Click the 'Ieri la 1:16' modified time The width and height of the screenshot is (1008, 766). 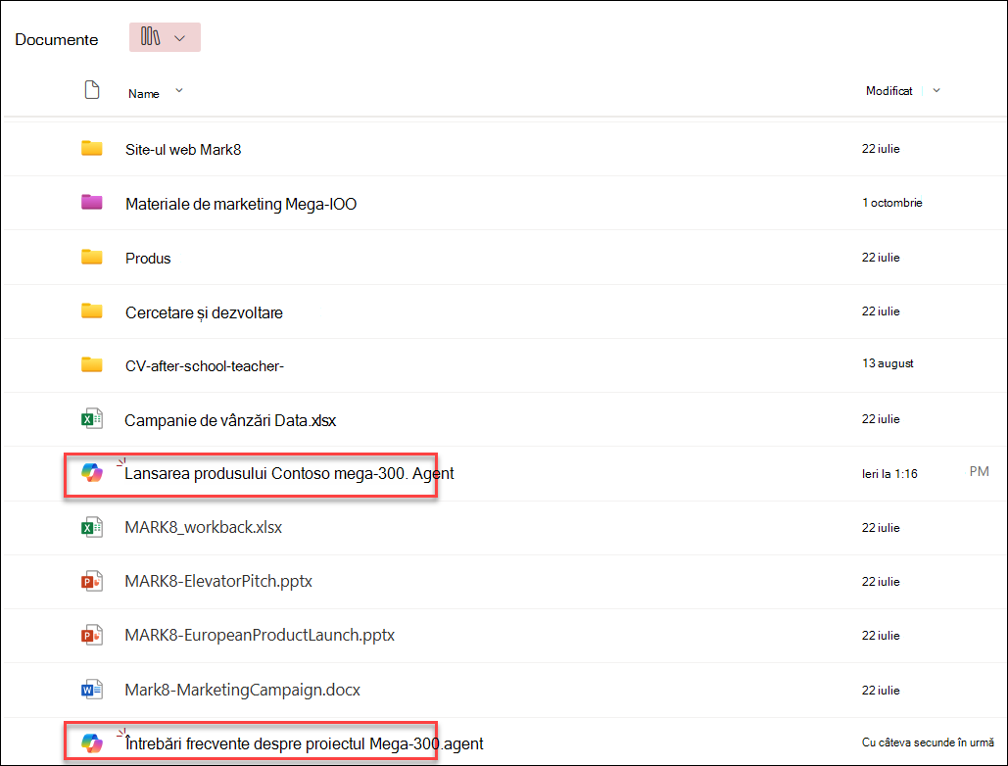889,474
